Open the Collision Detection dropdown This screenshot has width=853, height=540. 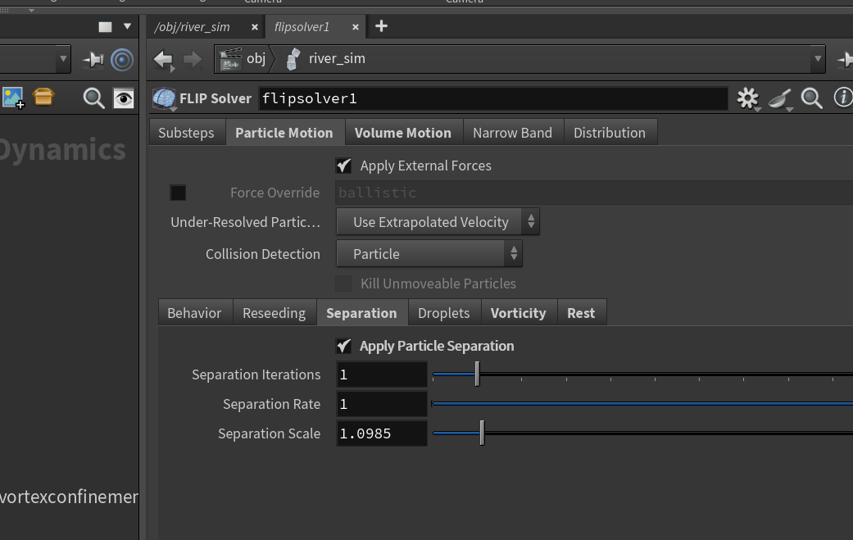429,253
